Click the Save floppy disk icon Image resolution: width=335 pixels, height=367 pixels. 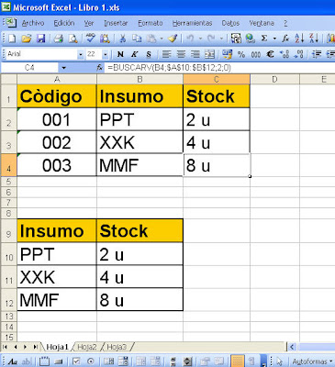pos(41,39)
